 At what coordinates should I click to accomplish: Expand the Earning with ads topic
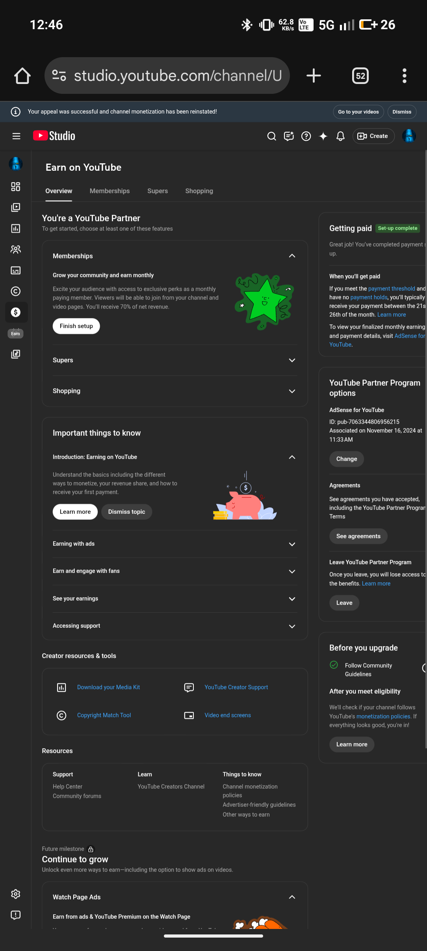(292, 544)
